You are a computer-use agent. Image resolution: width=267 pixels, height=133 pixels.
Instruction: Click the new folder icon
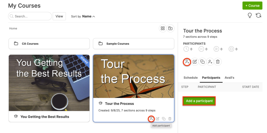170,28
